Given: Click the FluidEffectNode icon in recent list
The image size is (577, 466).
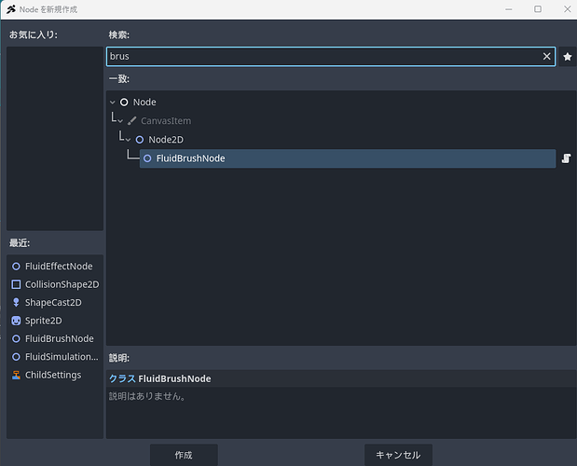Looking at the screenshot, I should [16, 267].
